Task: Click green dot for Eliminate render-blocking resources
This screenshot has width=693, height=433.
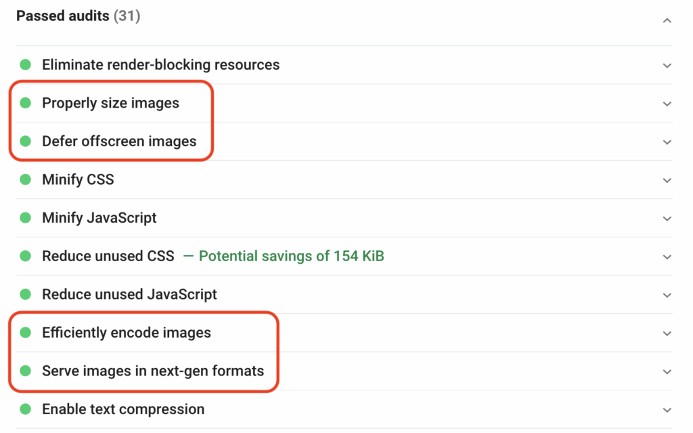Action: click(26, 65)
